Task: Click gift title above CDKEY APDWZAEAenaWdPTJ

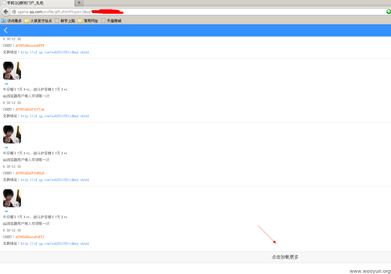Action: (x=35, y=217)
